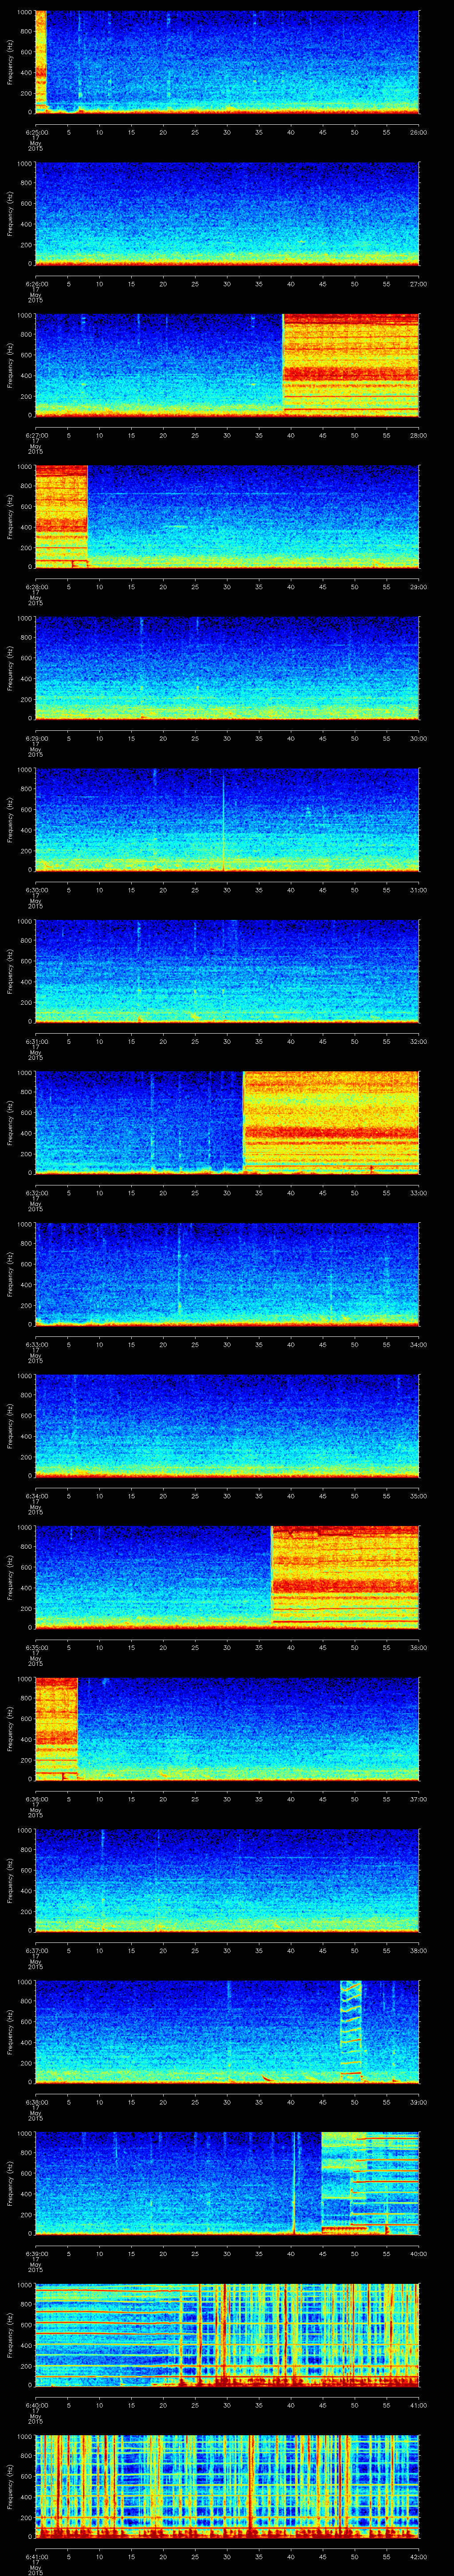Select the 6:27:00 spectrogram with late noise burst
The height and width of the screenshot is (2576, 454).
click(227, 365)
